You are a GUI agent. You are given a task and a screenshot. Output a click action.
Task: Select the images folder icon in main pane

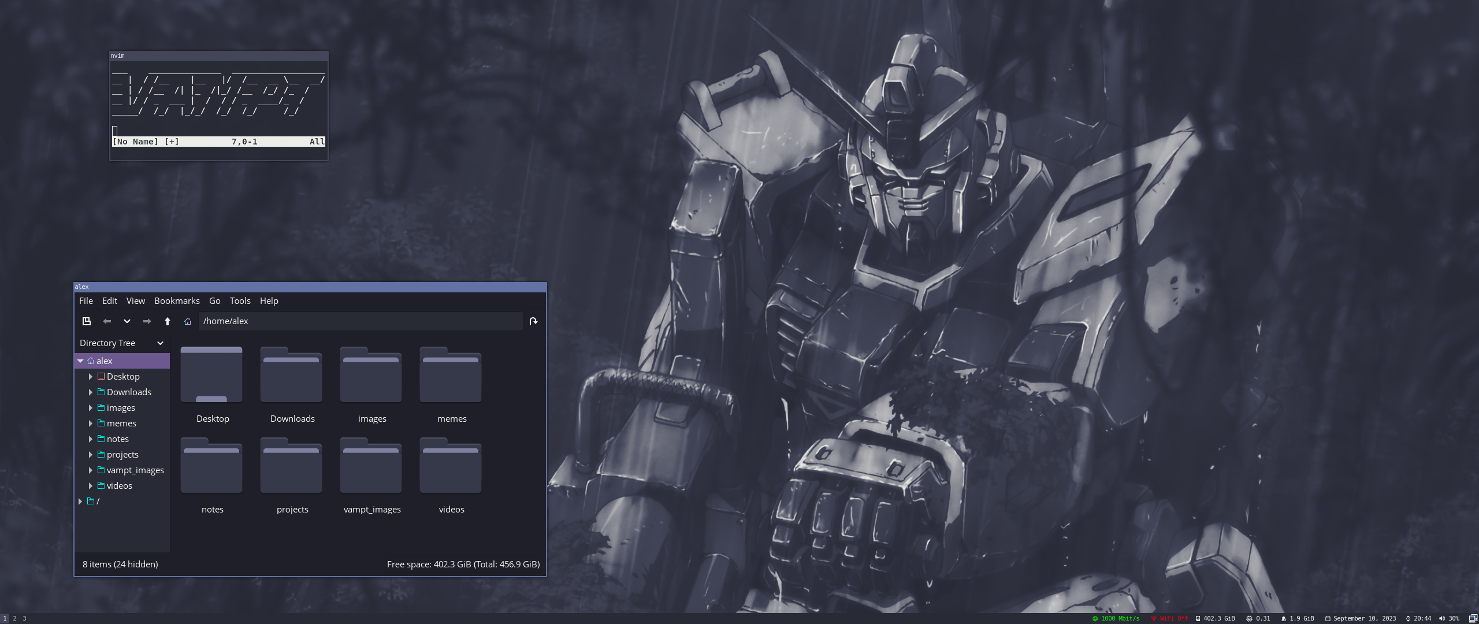(371, 374)
